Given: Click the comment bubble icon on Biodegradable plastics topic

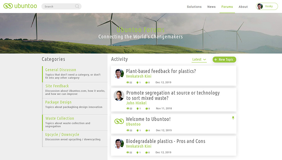Looking at the screenshot, I should pos(146,152).
